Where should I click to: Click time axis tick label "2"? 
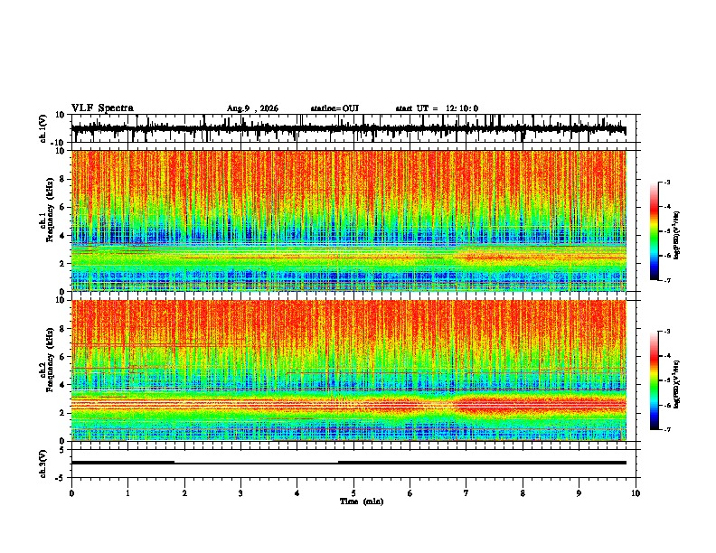tap(184, 493)
